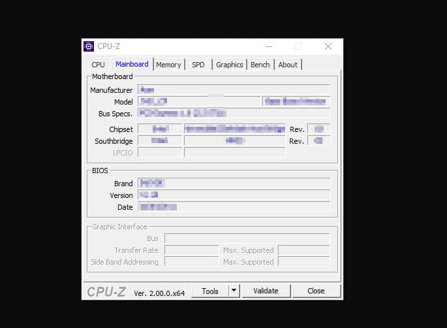Screen dimensions: 447x328
Task: Close CPU-Z with the title bar X
Action: [328, 46]
